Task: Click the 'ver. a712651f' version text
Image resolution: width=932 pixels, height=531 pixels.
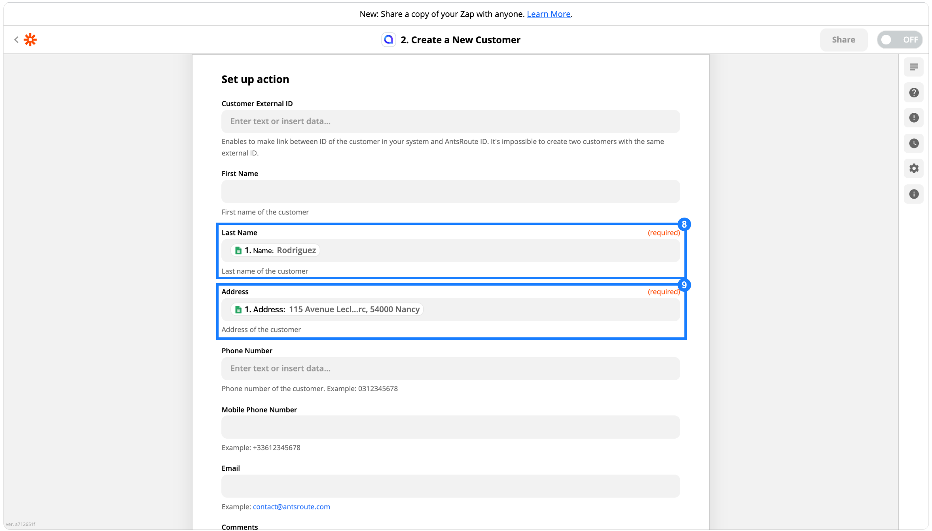Action: click(21, 524)
